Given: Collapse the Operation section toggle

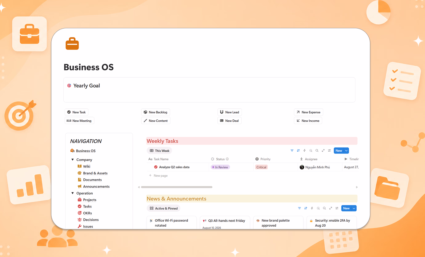Looking at the screenshot, I should tap(73, 193).
